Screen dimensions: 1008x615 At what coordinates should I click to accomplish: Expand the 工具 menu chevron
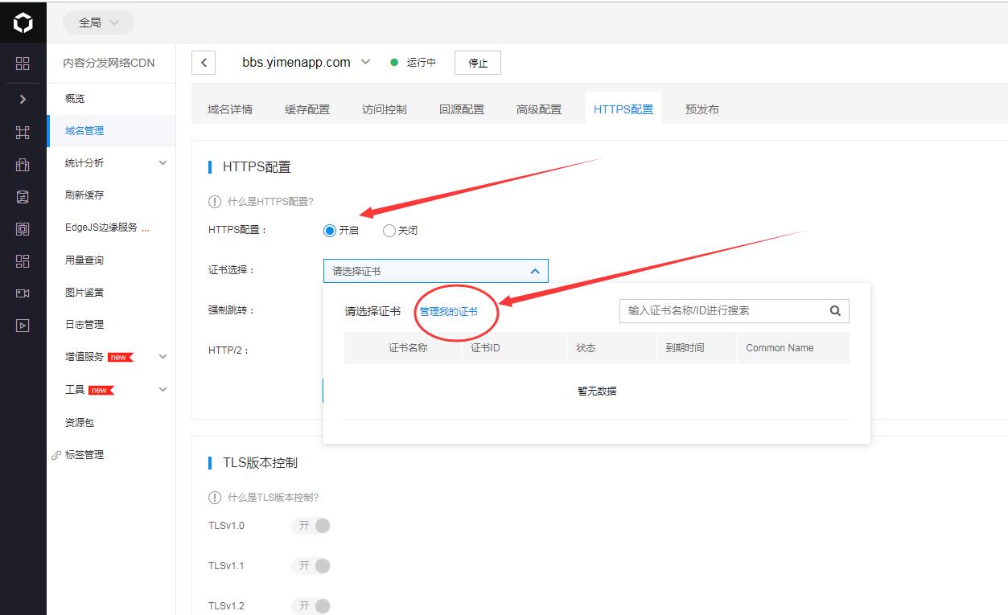(163, 390)
